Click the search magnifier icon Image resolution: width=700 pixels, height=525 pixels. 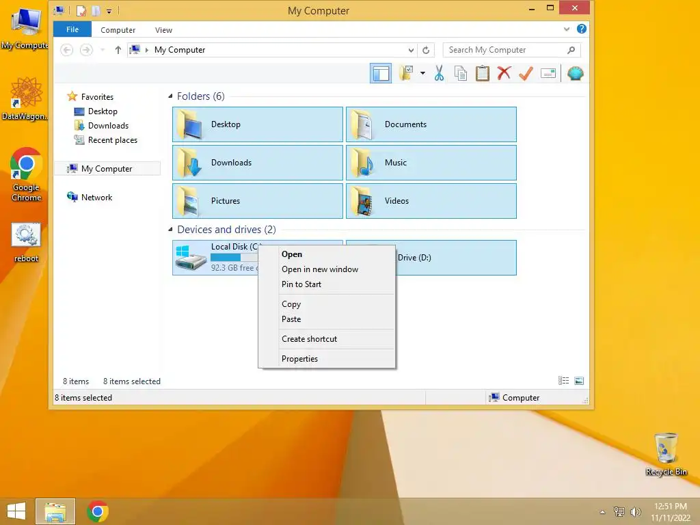tap(571, 50)
